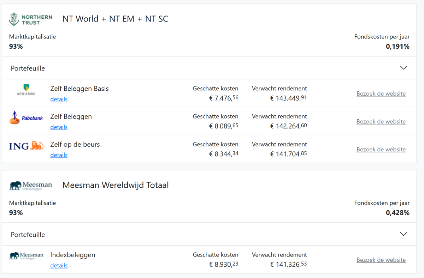Click ABN AMRO expected return € 143.449,91
The width and height of the screenshot is (424, 278).
pos(288,98)
